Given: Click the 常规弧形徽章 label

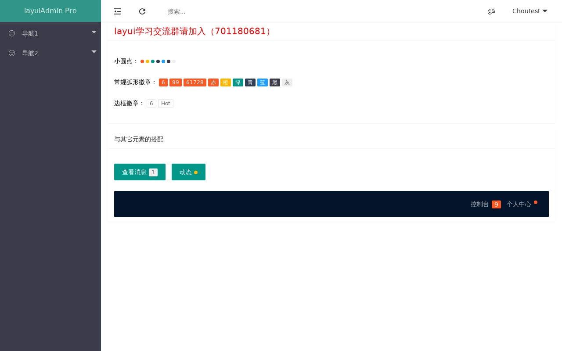Looking at the screenshot, I should pyautogui.click(x=136, y=82).
